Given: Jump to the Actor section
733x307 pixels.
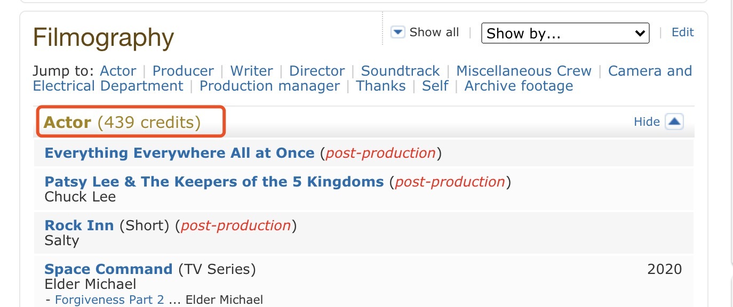Looking at the screenshot, I should pos(118,71).
